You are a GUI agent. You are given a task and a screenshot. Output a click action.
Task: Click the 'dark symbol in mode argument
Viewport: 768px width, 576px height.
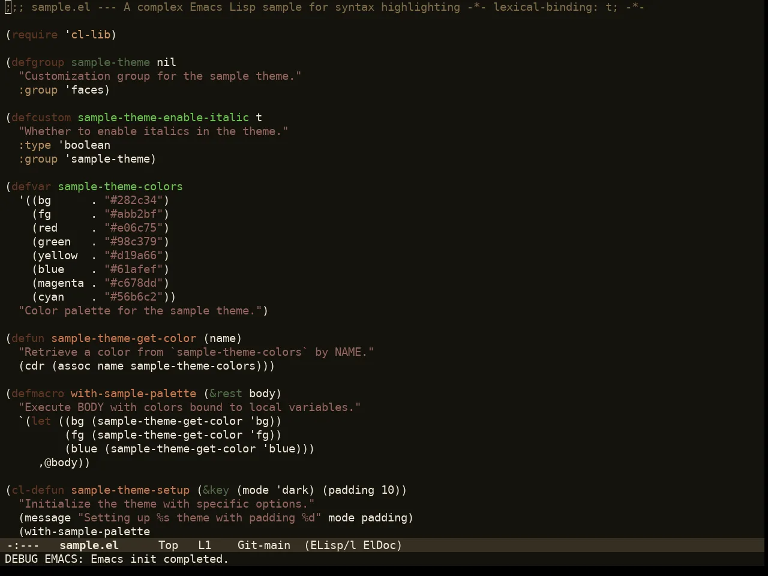292,490
